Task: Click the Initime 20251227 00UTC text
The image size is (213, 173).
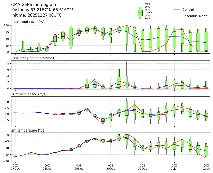Action: click(x=36, y=15)
